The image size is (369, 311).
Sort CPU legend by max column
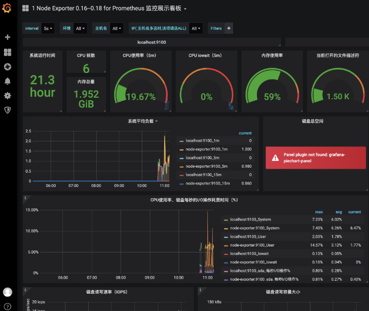pos(319,212)
